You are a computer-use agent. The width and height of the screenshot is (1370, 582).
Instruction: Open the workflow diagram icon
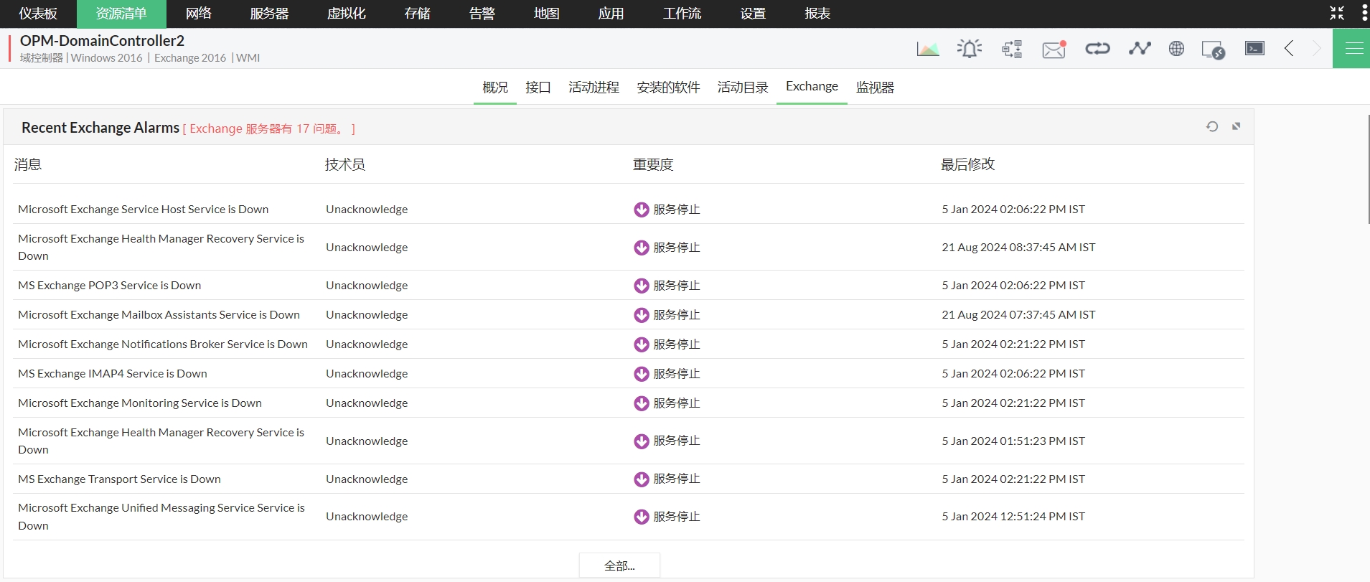pos(1012,49)
